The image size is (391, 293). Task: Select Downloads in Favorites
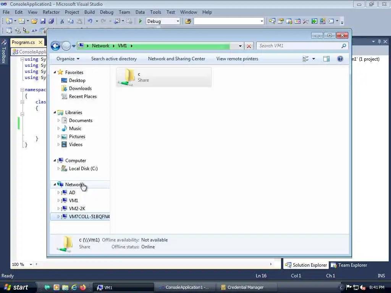click(x=80, y=89)
